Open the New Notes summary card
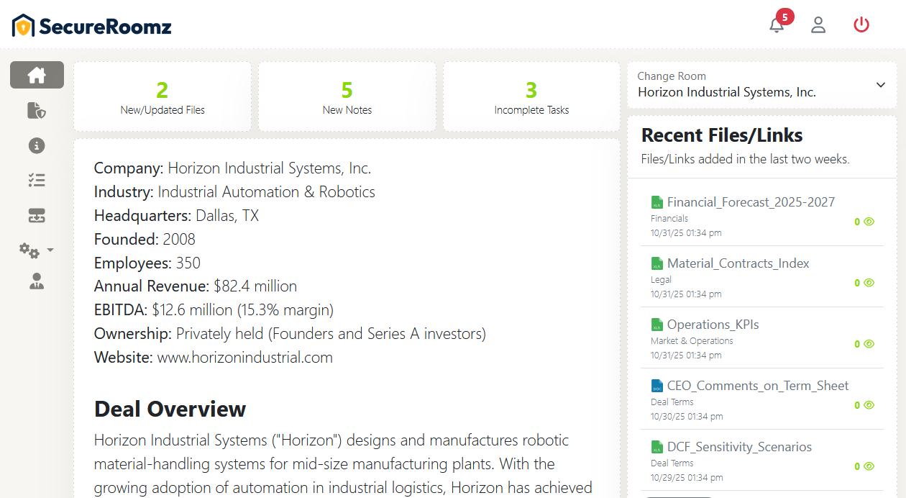Viewport: 906px width, 498px height. point(347,97)
